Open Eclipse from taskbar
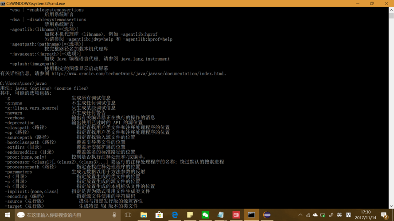The width and height of the screenshot is (394, 221). pyautogui.click(x=267, y=215)
